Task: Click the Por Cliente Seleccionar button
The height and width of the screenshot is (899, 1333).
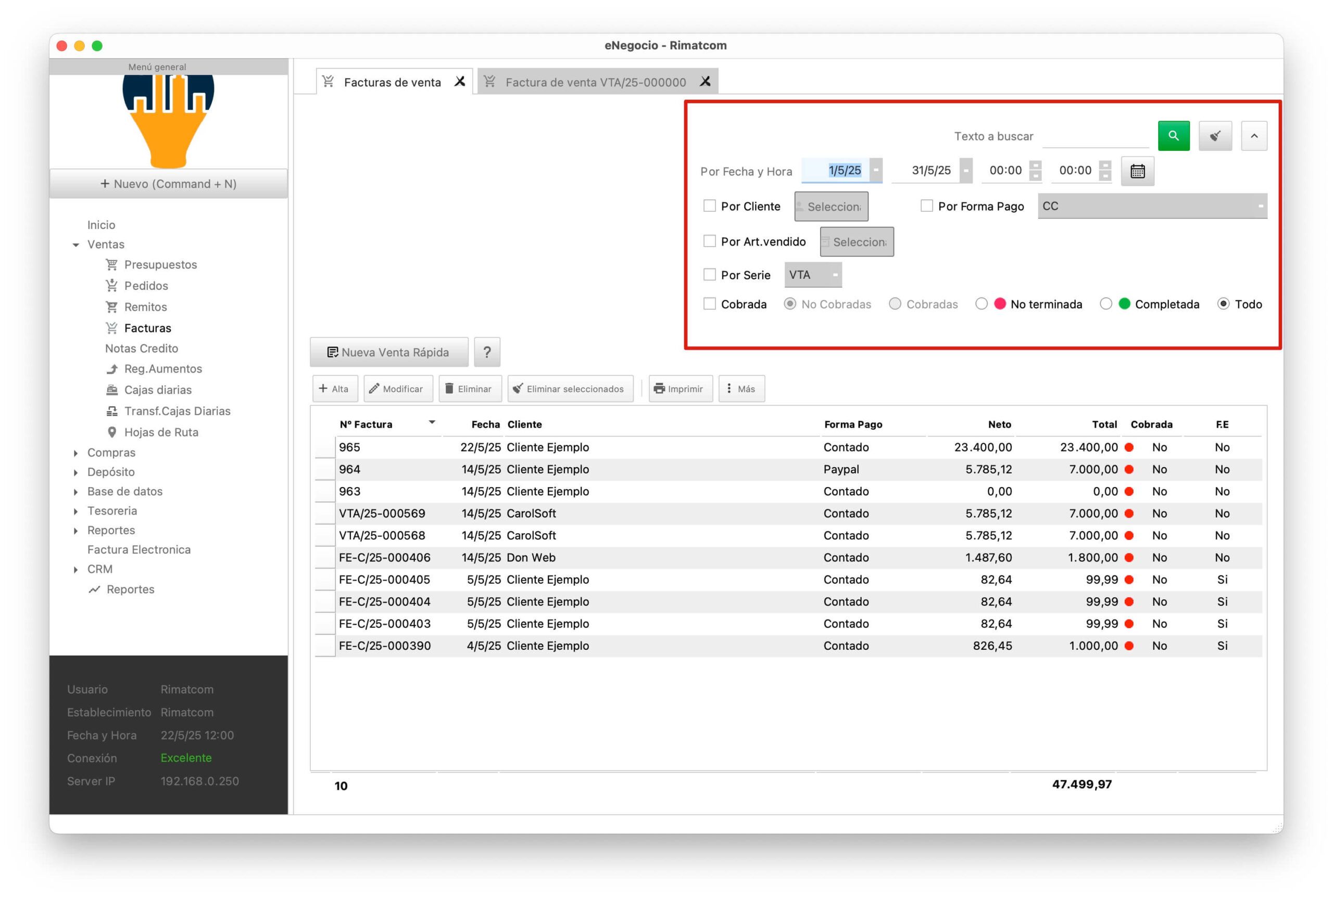Action: tap(831, 206)
